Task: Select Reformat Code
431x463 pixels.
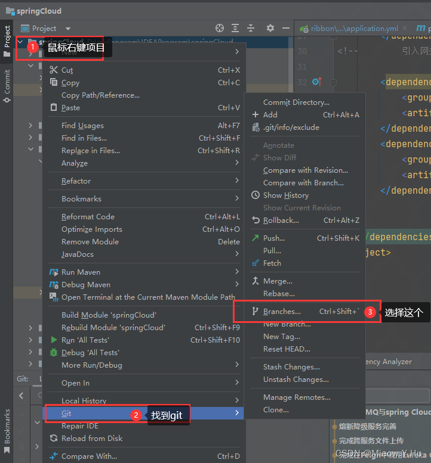Action: [88, 217]
